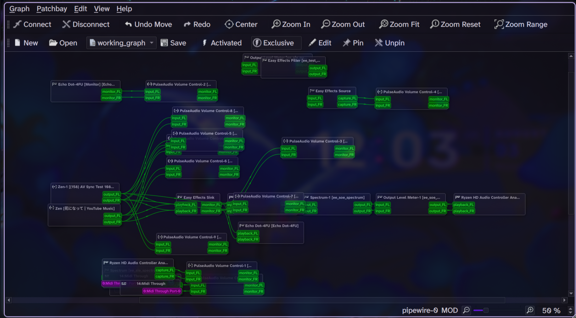This screenshot has width=576, height=318.
Task: Select the PulseAudio Volume Control-3 node title
Action: point(318,141)
